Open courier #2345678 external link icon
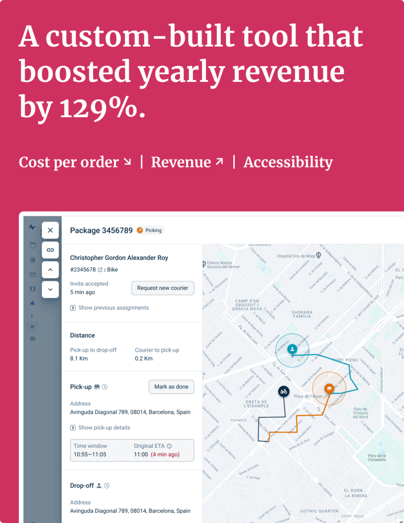 click(100, 269)
